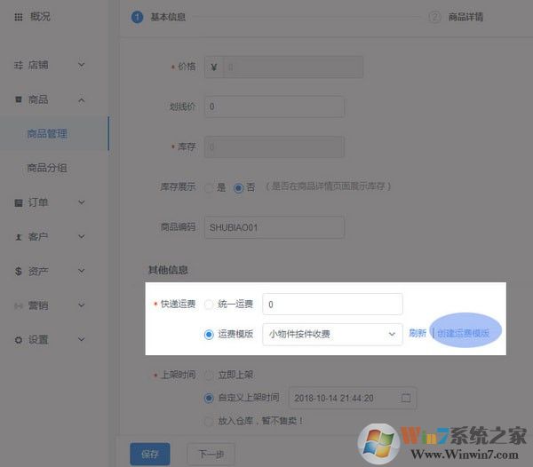Image resolution: width=533 pixels, height=467 pixels.
Task: Click the 商品编码 field showing SHUBIAO01
Action: pyautogui.click(x=274, y=227)
